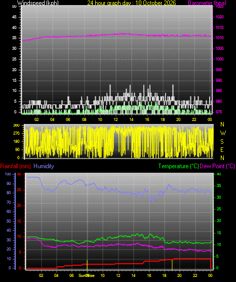Click wind direction axis value 90

pos(17,149)
